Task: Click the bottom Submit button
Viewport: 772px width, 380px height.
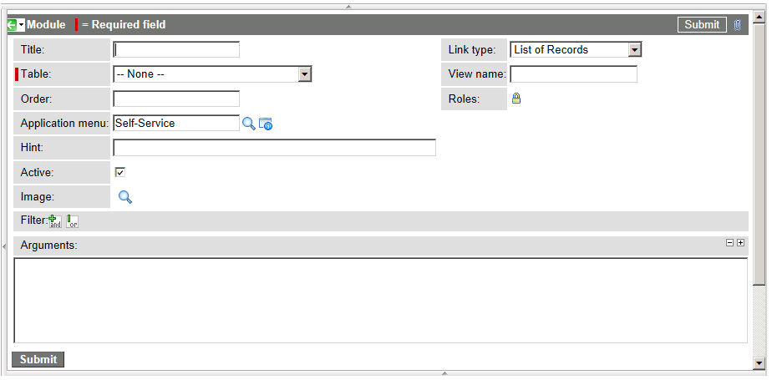Action: click(x=38, y=359)
